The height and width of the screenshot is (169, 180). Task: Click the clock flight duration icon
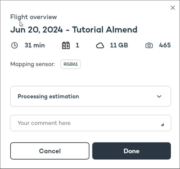coord(15,45)
